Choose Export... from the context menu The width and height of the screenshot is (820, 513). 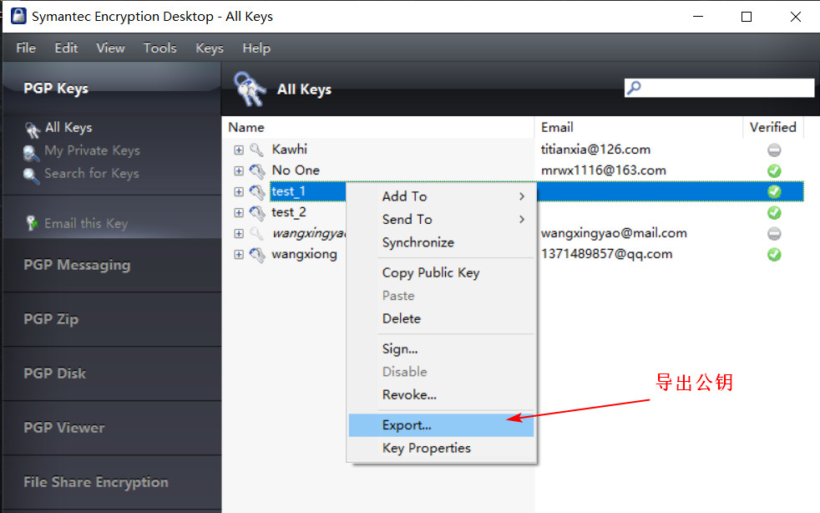click(x=442, y=425)
